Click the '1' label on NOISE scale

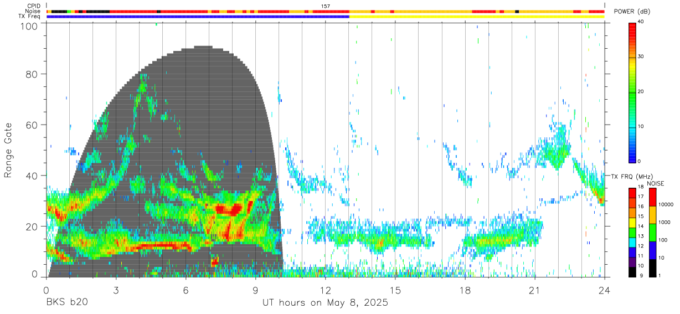[x=660, y=275]
